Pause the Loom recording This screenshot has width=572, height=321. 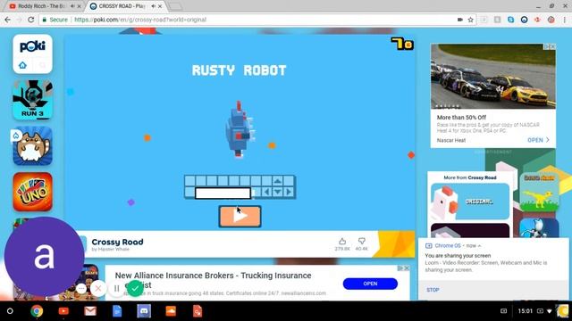pos(117,289)
